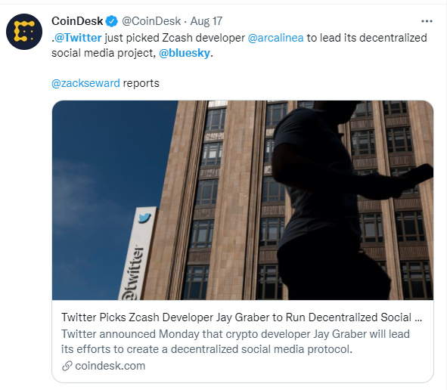The image size is (447, 390).
Task: Open the @bluesky mention link
Action: [x=185, y=53]
